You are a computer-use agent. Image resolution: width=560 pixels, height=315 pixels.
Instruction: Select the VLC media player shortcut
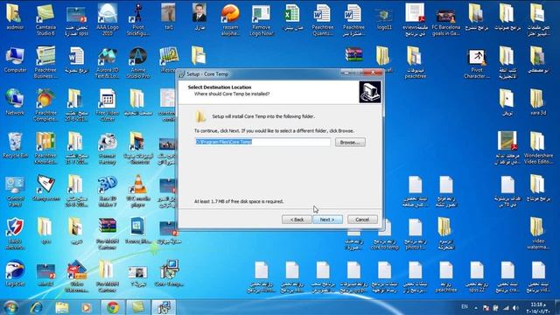[138, 191]
